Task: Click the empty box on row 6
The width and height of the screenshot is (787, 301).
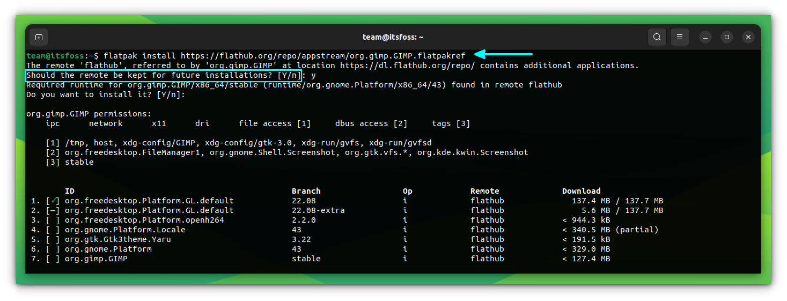Action: click(x=53, y=249)
